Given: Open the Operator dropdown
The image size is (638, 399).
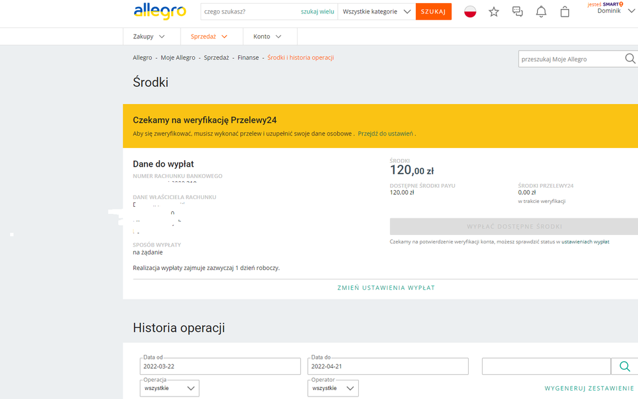Looking at the screenshot, I should 333,388.
